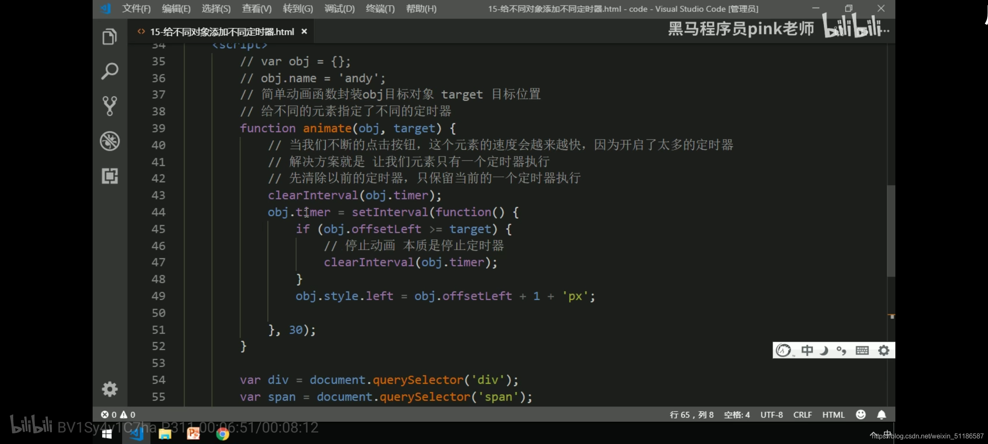
Task: Open Manage gear icon in activity bar
Action: pos(110,389)
